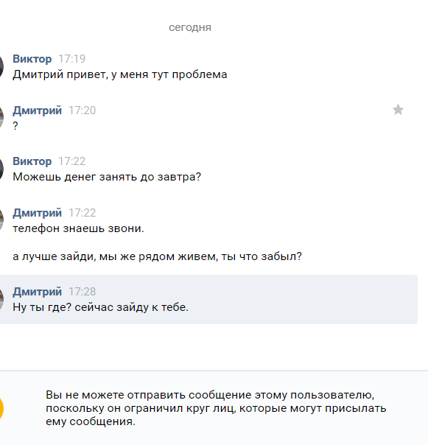Viewport: 428px width, 445px height.
Task: Select message 'Дмитрий привет, у меня тут проблема'
Action: [x=120, y=74]
